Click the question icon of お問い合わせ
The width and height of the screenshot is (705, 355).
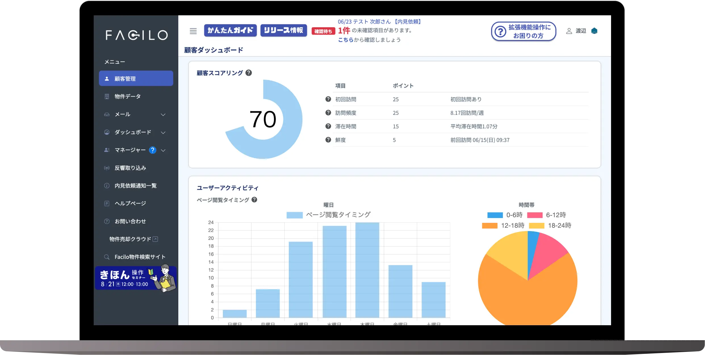107,221
